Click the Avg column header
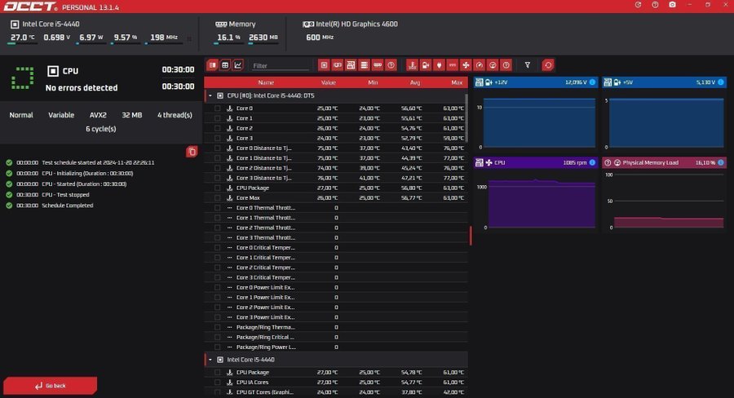734x398 pixels. (x=415, y=82)
